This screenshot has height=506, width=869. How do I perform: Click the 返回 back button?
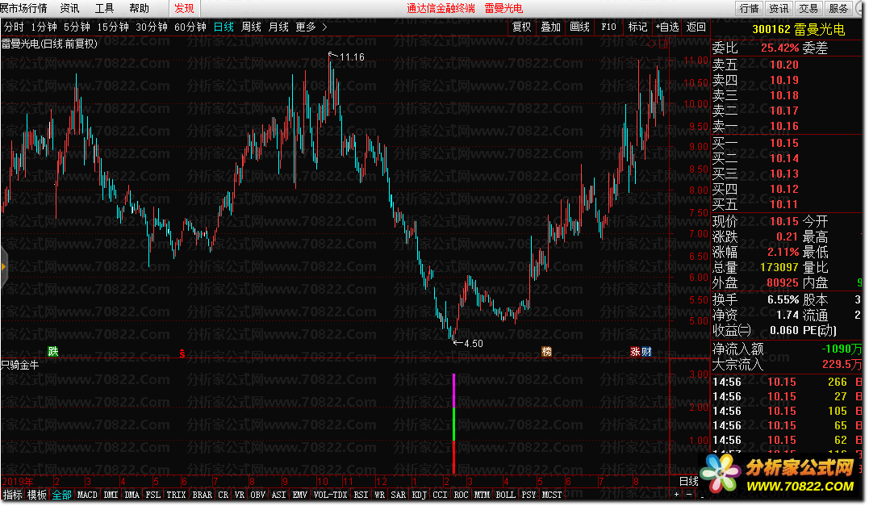(696, 27)
